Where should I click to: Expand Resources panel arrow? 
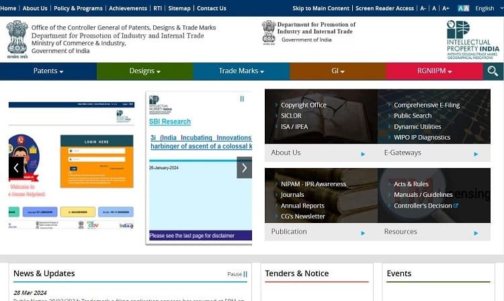(x=476, y=233)
